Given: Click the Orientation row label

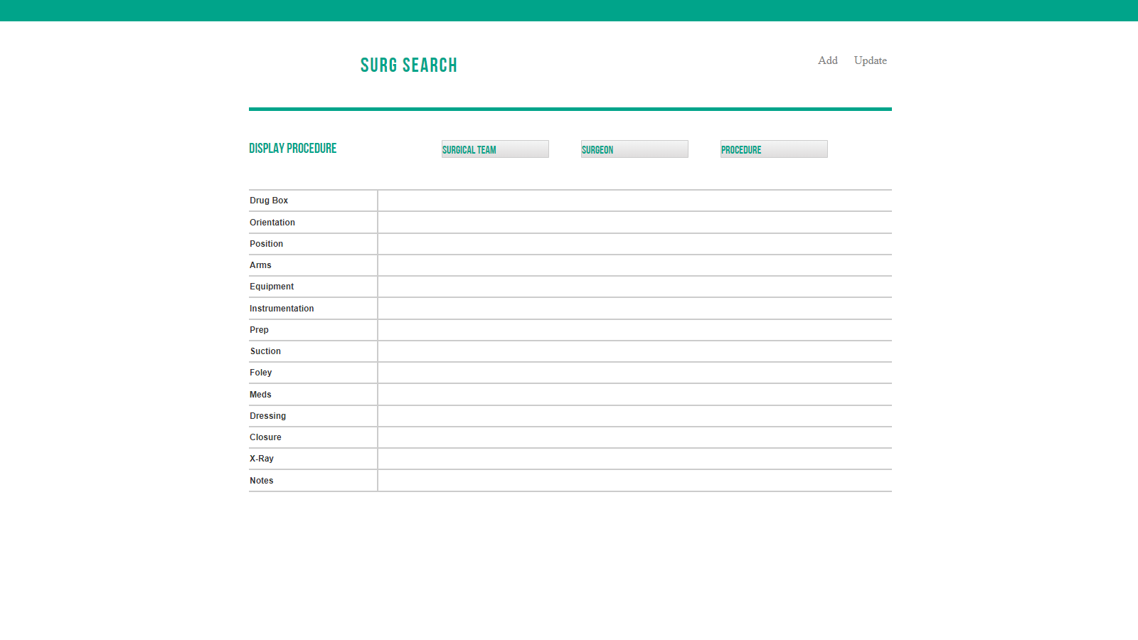Looking at the screenshot, I should point(272,223).
